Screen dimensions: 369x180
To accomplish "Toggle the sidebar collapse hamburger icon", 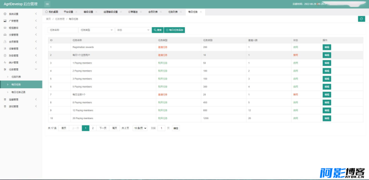I will [x=48, y=4].
